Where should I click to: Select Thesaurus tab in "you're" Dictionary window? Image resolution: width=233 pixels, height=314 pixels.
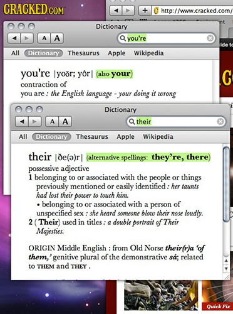coord(83,53)
